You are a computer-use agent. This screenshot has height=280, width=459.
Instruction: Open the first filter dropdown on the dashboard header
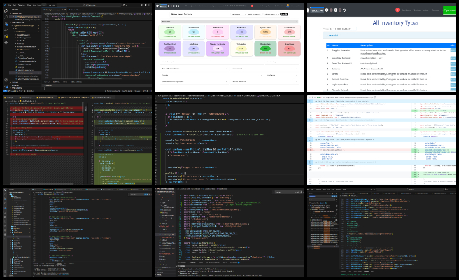tap(239, 15)
